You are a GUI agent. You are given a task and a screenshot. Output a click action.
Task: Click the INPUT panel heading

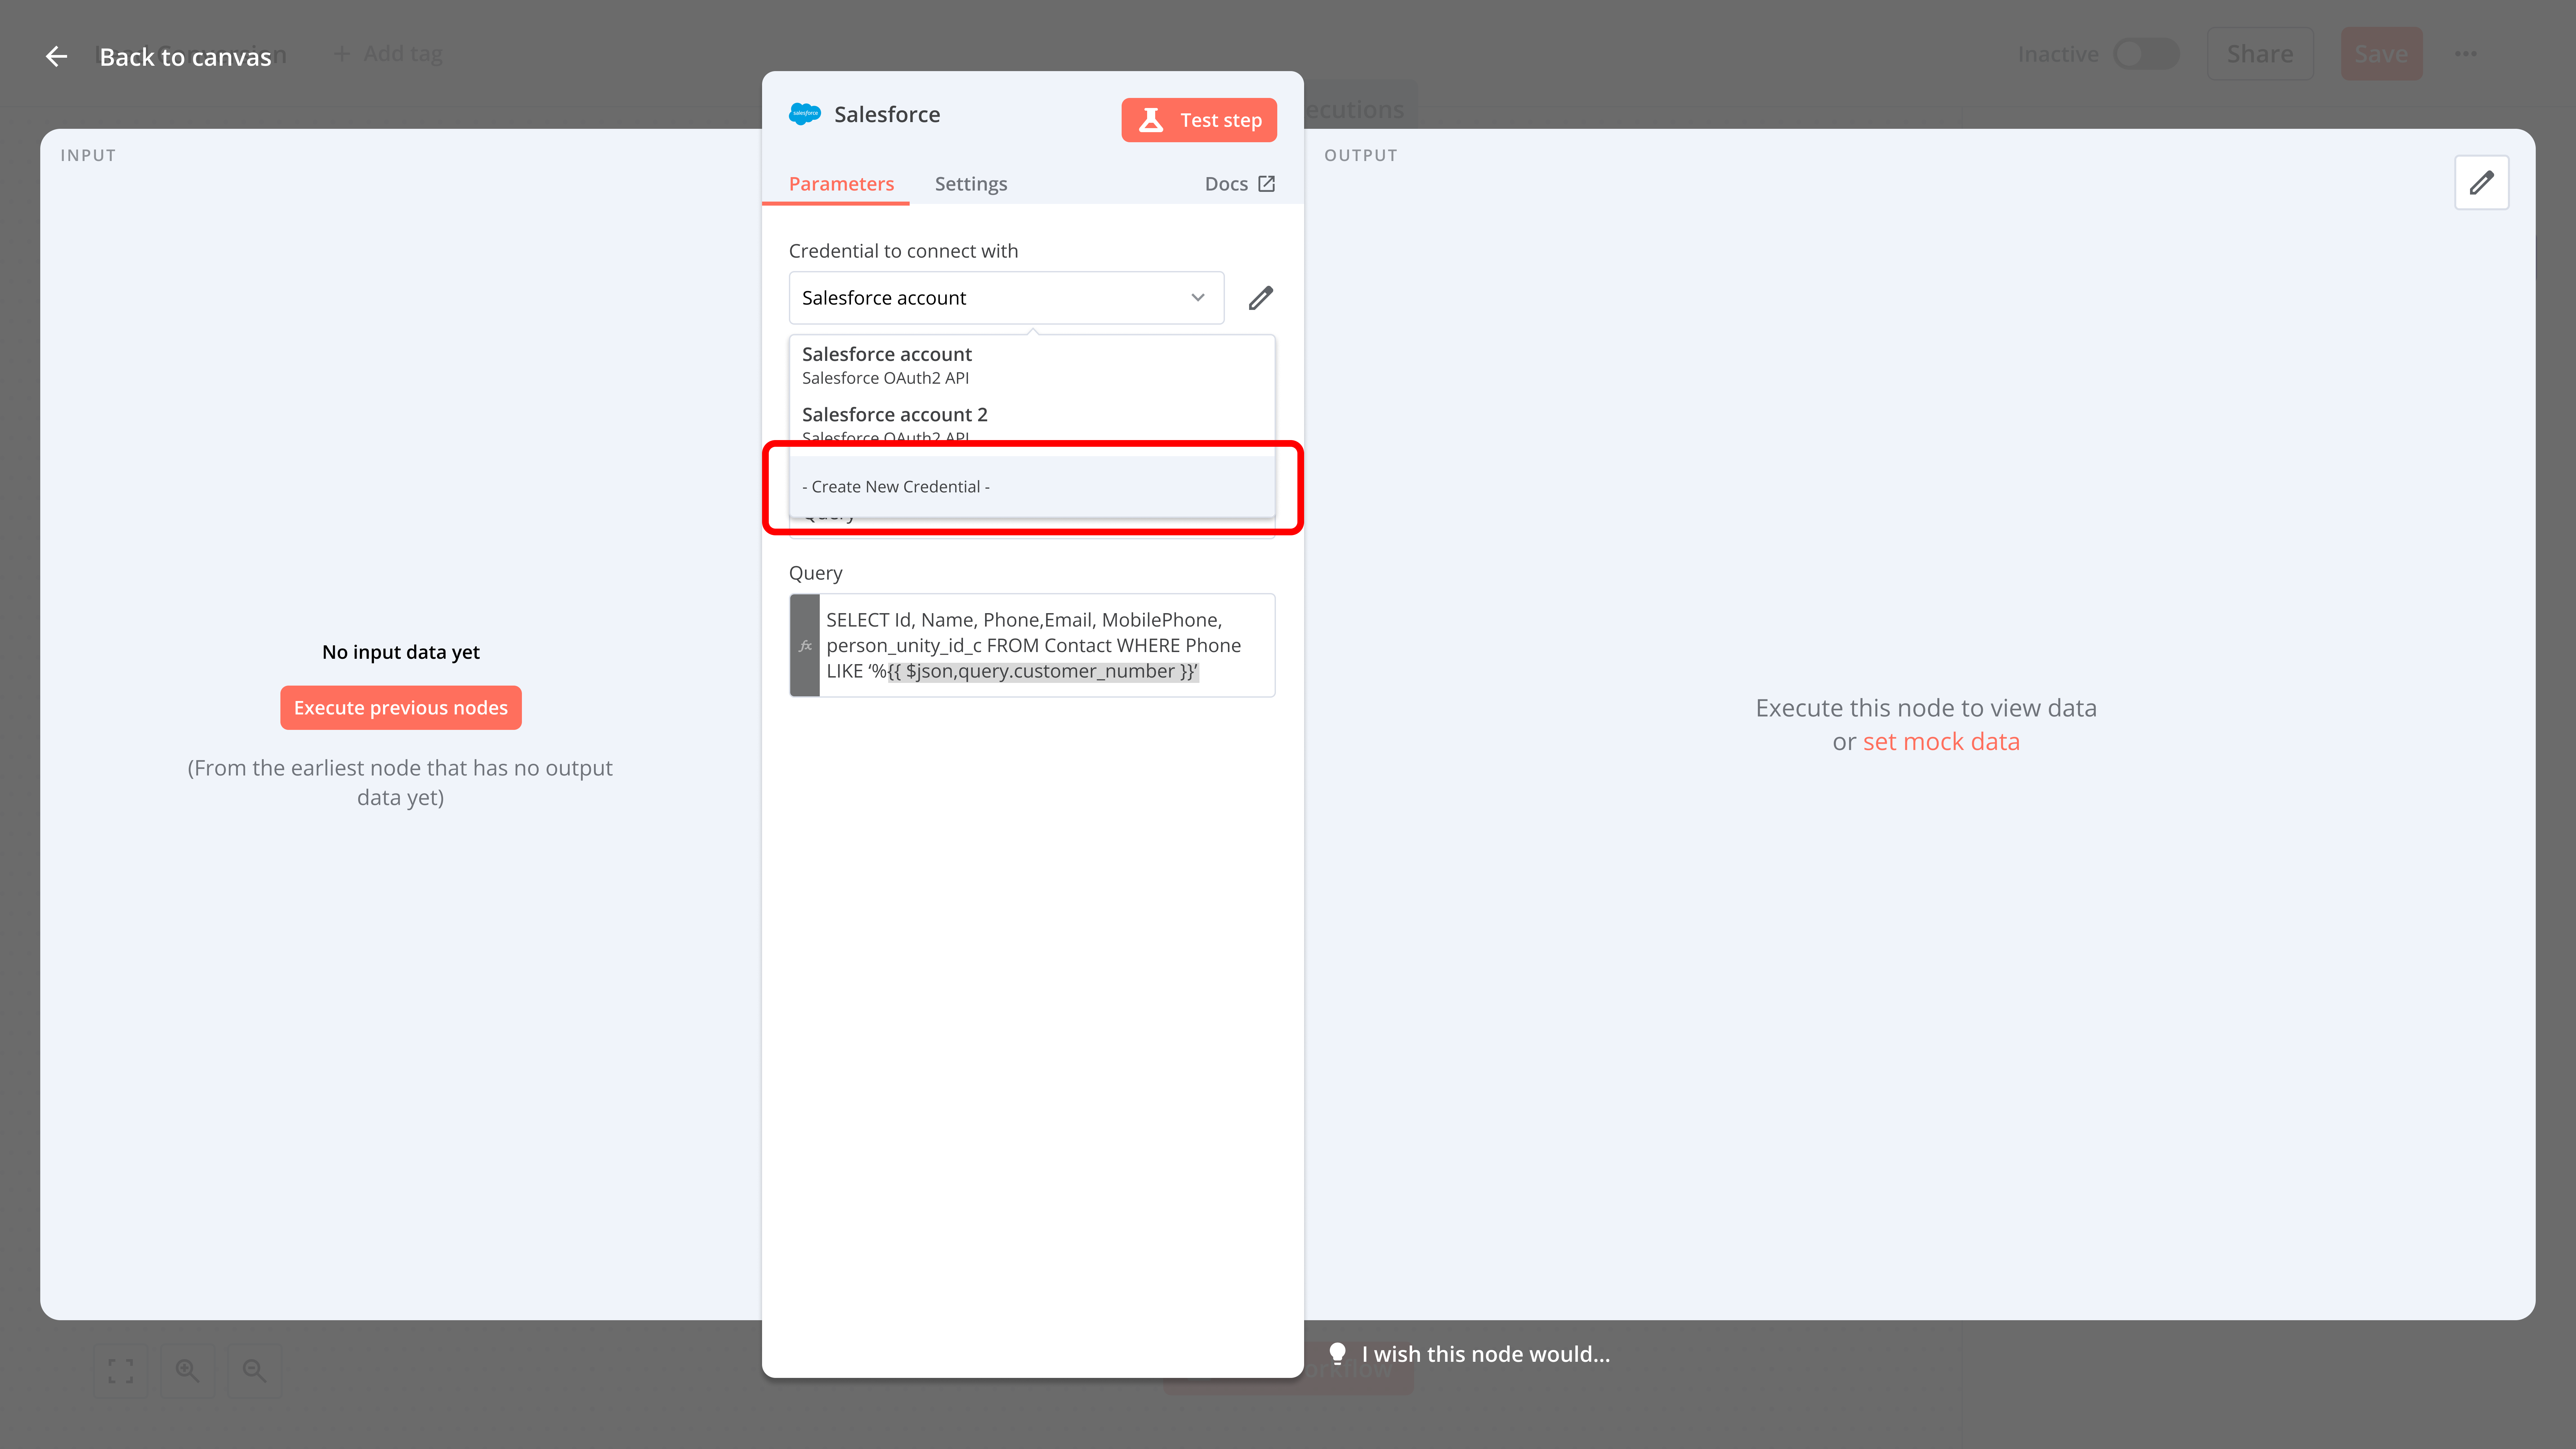[x=88, y=155]
